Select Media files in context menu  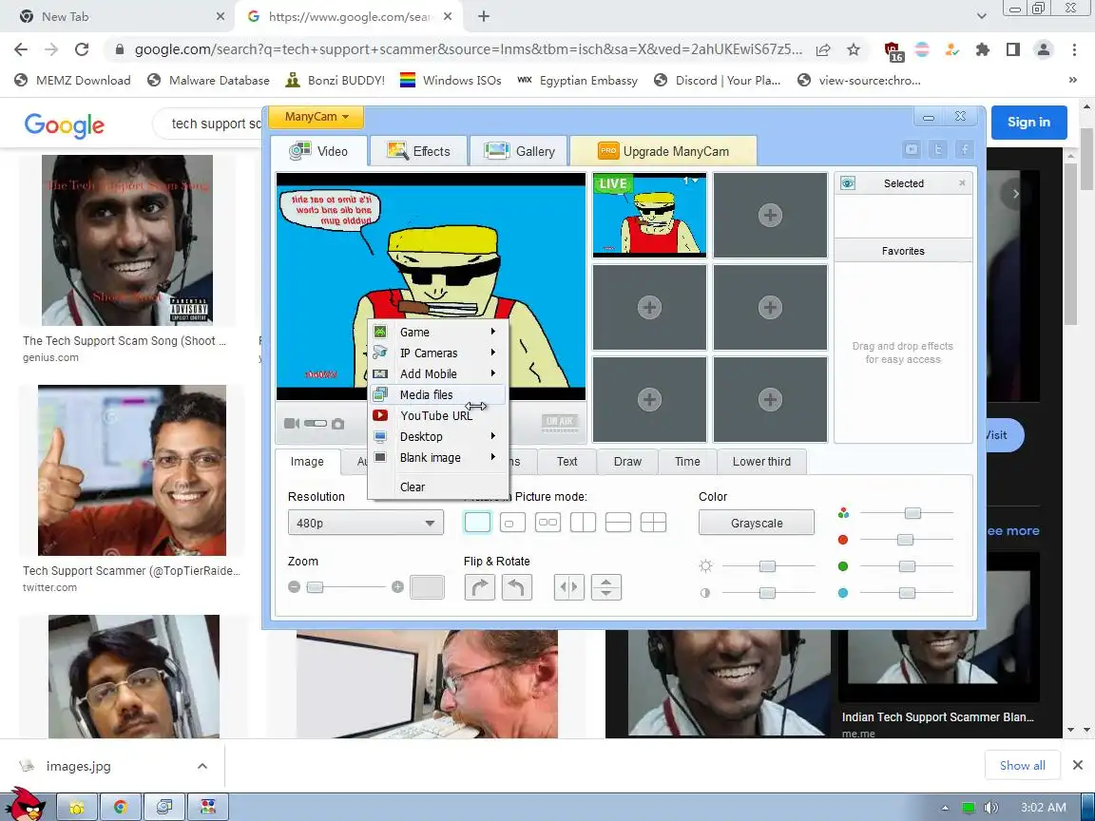[438, 394]
